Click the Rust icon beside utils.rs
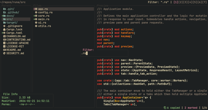 [x=36, y=26]
